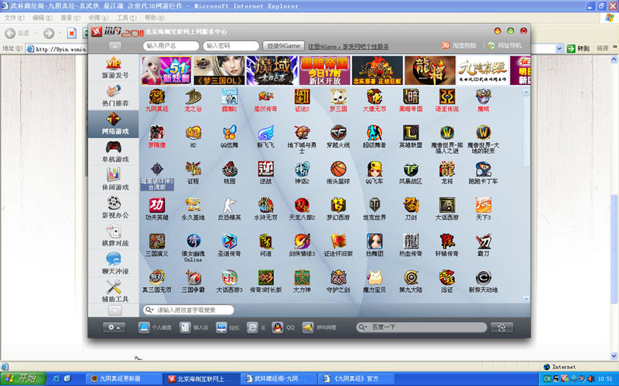The image size is (619, 386).
Task: Start 地下城与勇士 game
Action: point(302,133)
